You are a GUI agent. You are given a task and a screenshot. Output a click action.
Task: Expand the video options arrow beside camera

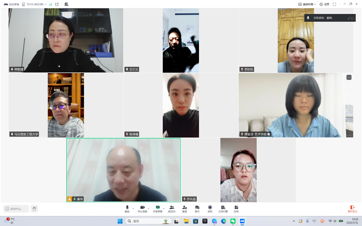coord(148,209)
